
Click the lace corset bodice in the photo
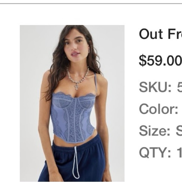click(73, 117)
